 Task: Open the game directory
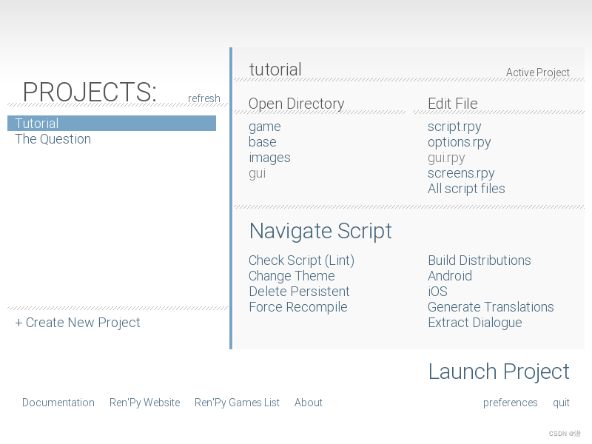coord(265,127)
